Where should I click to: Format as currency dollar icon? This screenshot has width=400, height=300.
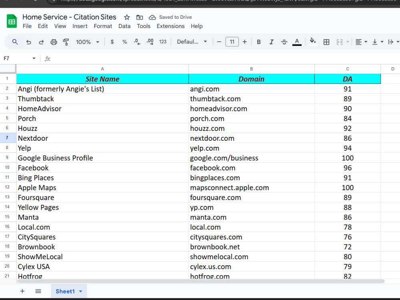(x=112, y=42)
